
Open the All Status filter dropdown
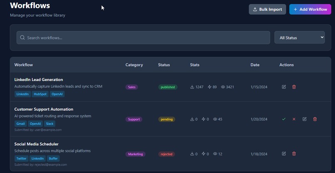[300, 37]
